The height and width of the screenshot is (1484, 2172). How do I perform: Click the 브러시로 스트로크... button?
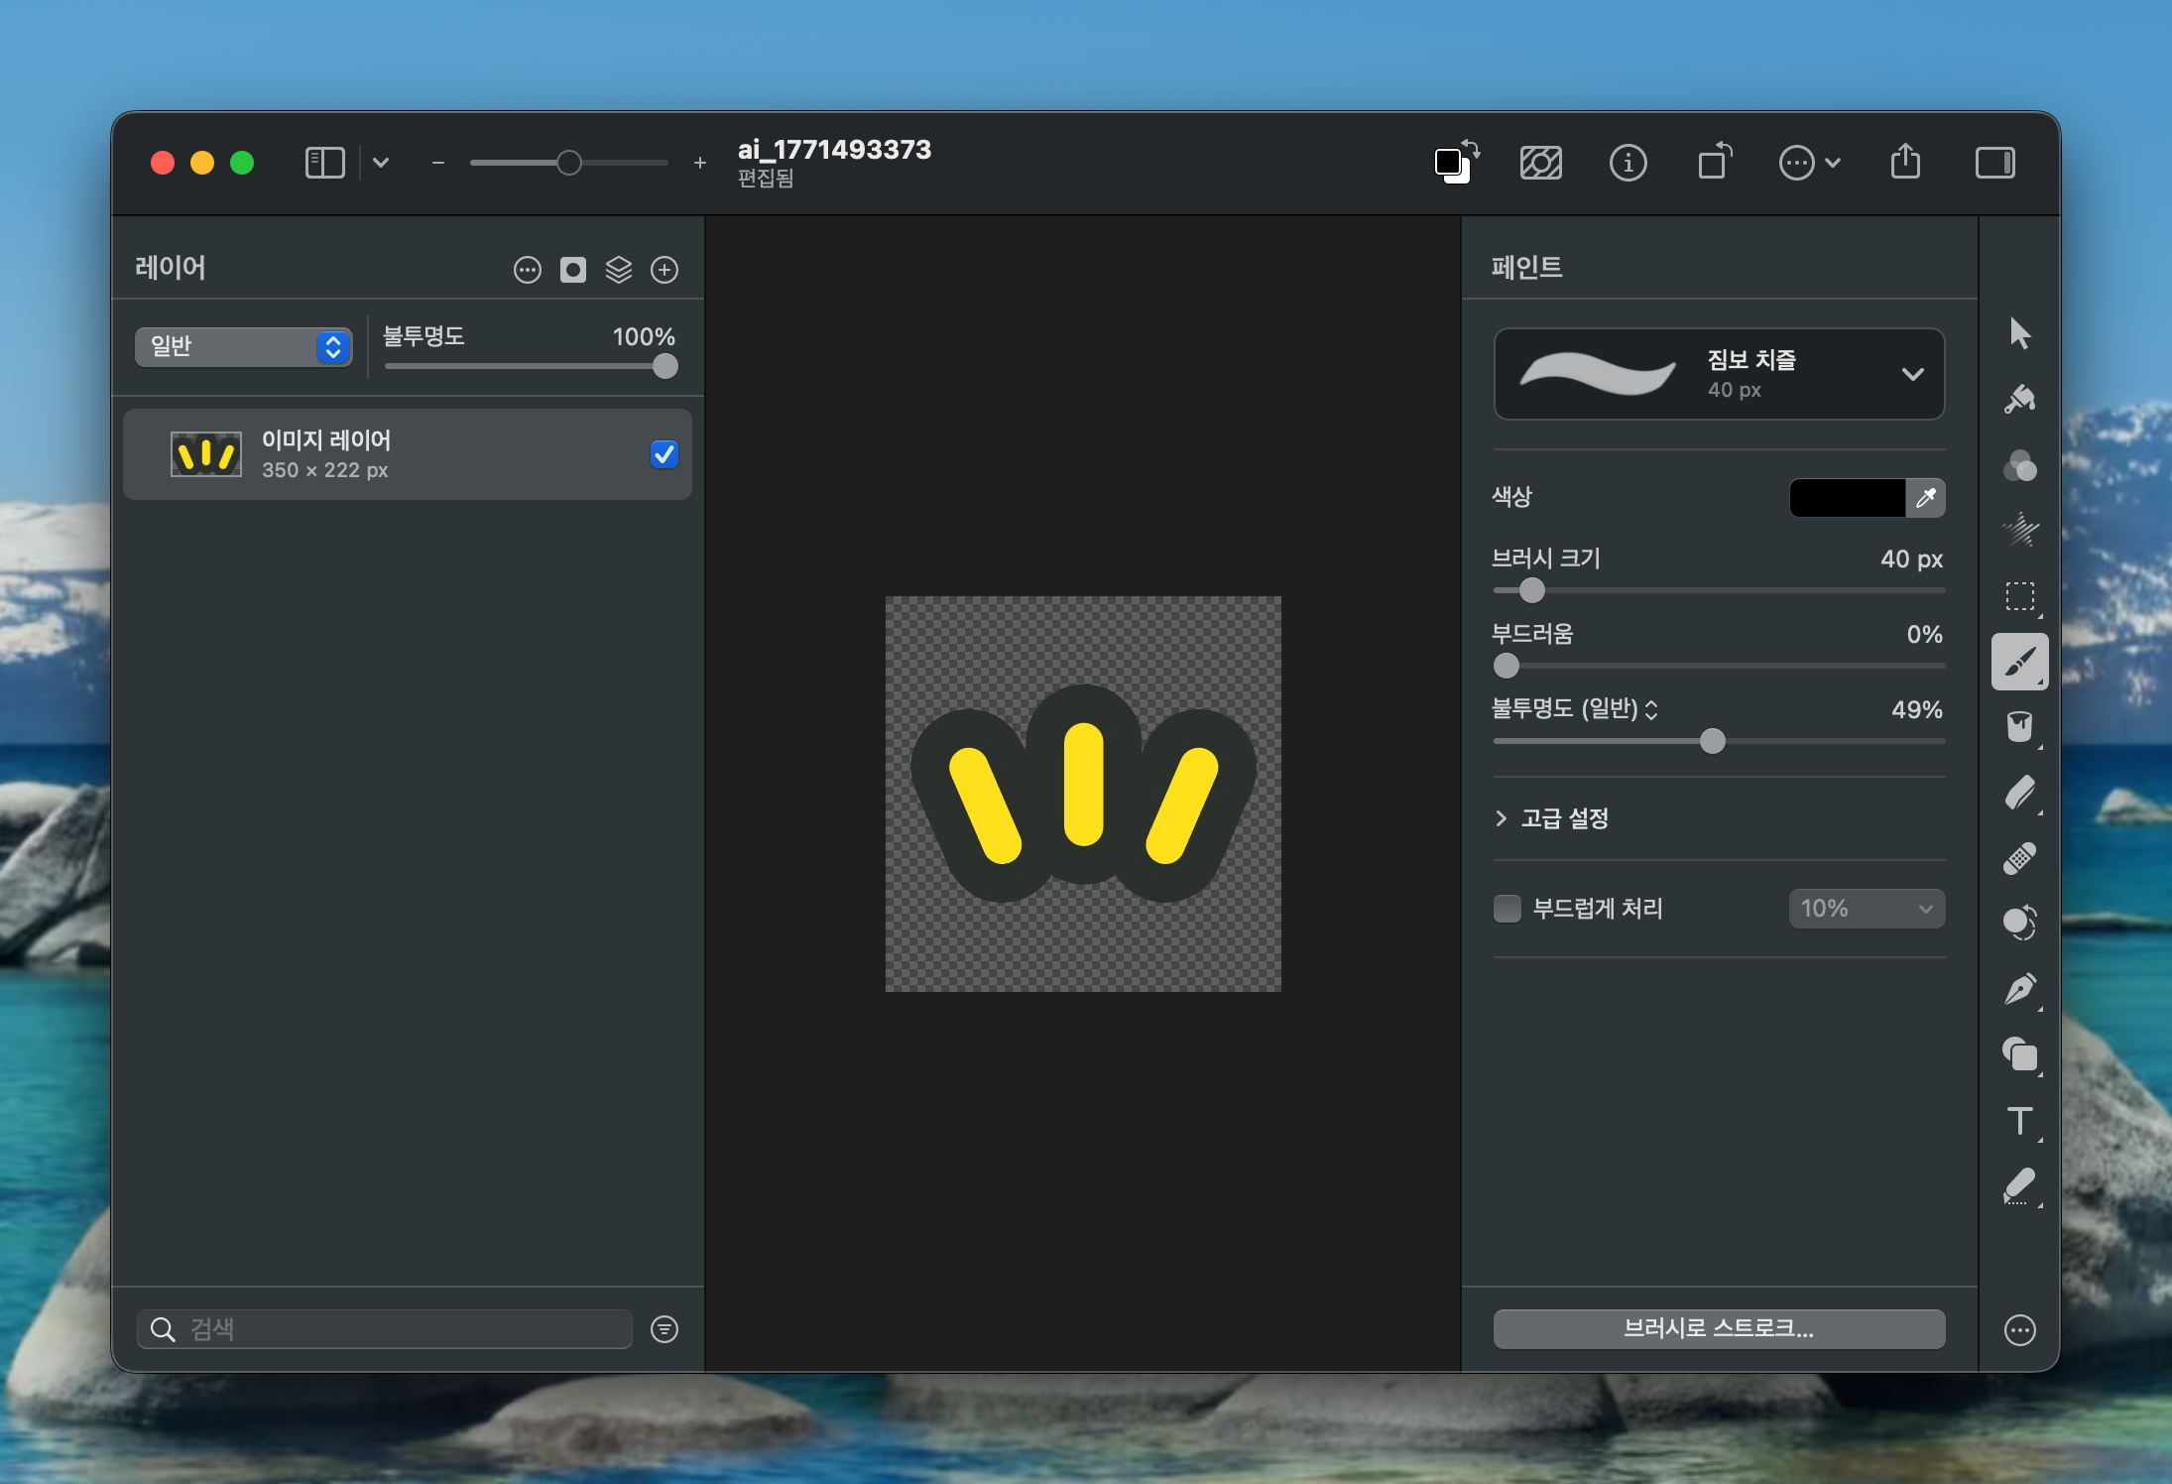[1719, 1328]
